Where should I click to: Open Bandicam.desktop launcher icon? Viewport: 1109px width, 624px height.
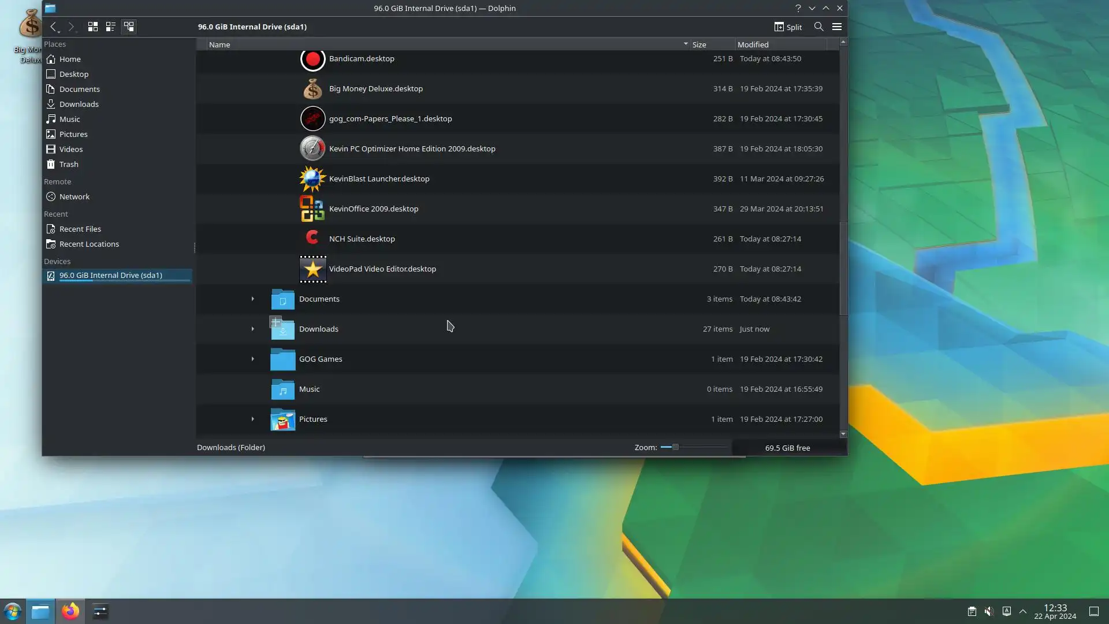(x=312, y=59)
